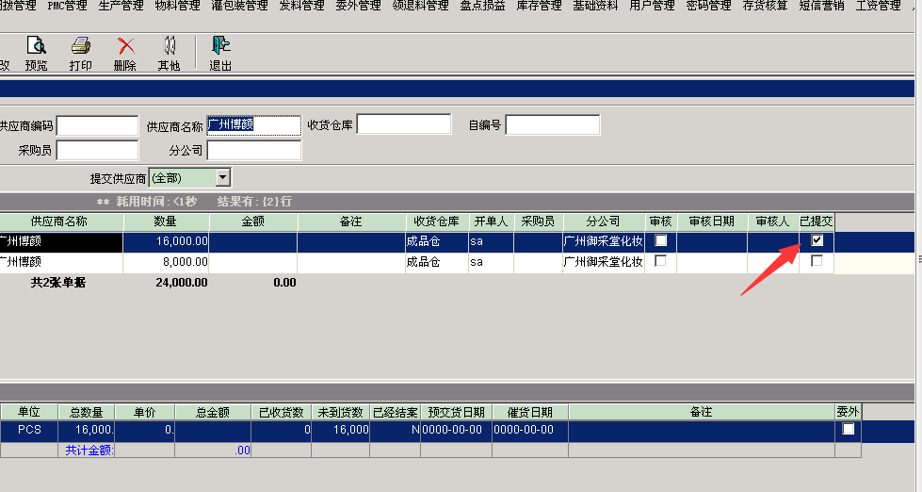Click the Preview (预览) toolbar icon
Image resolution: width=922 pixels, height=492 pixels.
[36, 53]
